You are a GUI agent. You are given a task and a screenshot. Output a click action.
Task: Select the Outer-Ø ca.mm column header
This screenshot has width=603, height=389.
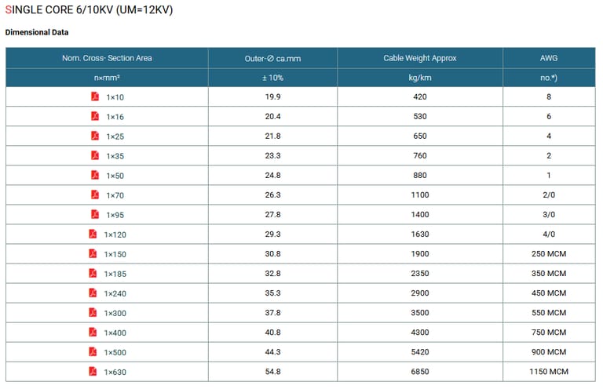[x=272, y=58]
